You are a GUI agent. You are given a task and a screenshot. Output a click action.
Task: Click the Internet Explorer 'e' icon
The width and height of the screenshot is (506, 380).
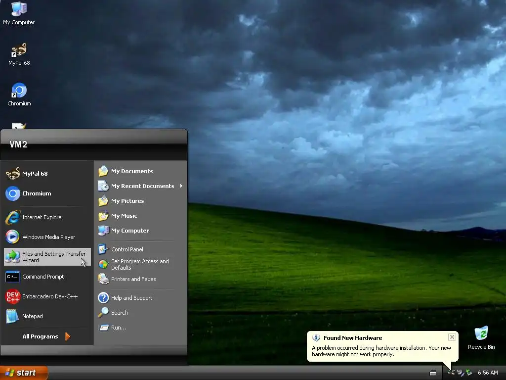coord(12,217)
